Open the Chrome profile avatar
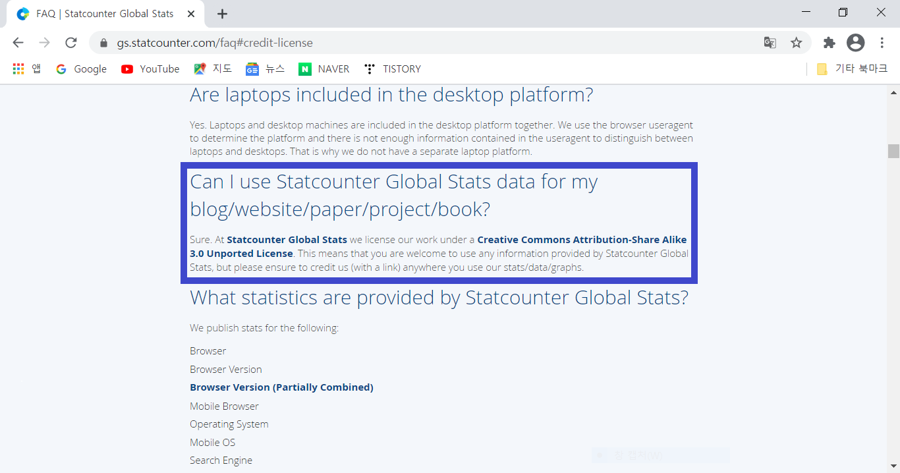 click(856, 43)
